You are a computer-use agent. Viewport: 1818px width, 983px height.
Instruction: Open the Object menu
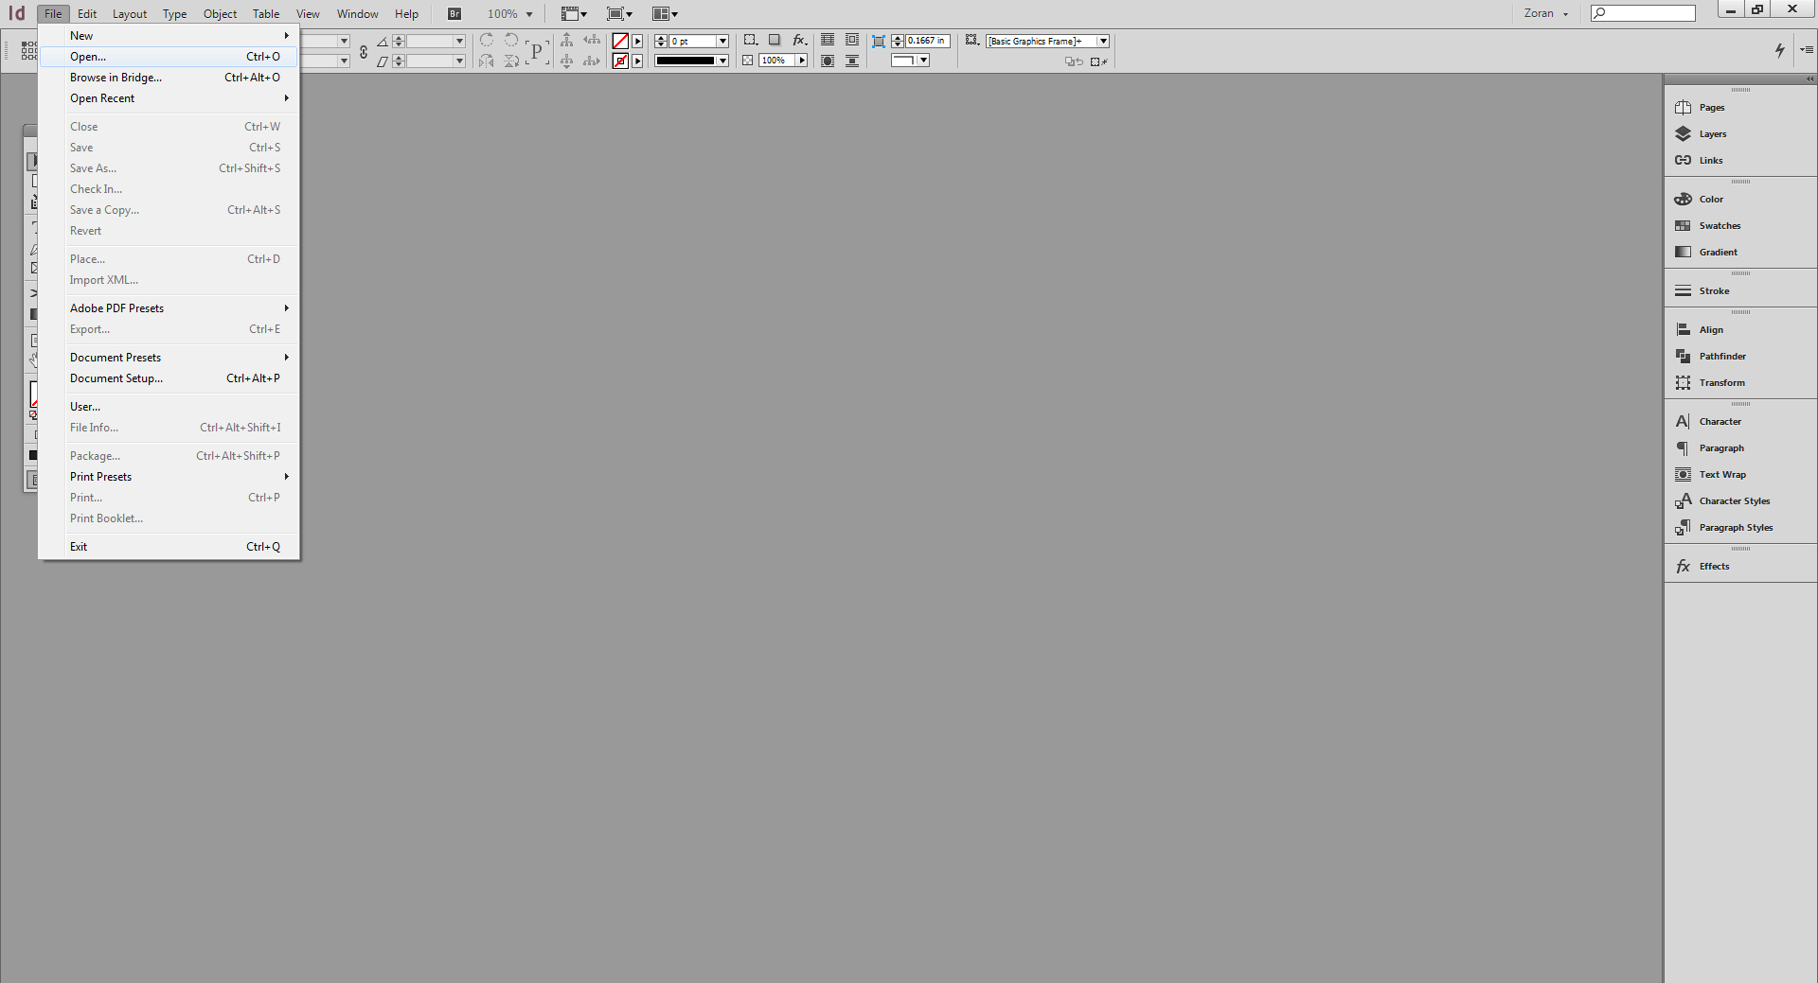pos(220,13)
